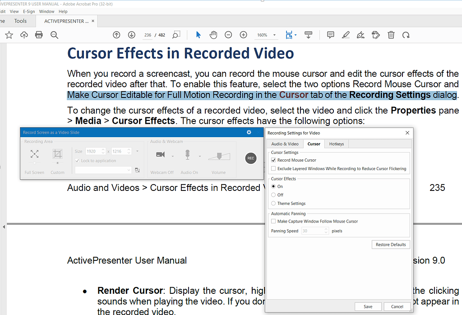Open settings via the gear icon

pos(249,132)
